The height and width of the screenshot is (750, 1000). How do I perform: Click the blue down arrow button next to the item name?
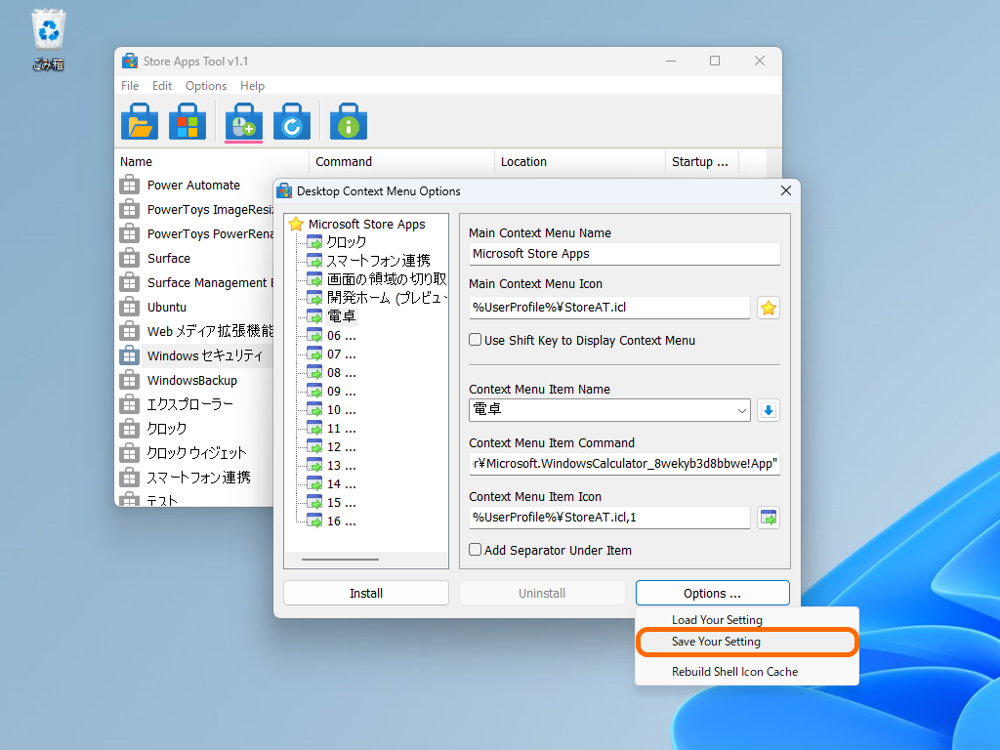pos(769,411)
